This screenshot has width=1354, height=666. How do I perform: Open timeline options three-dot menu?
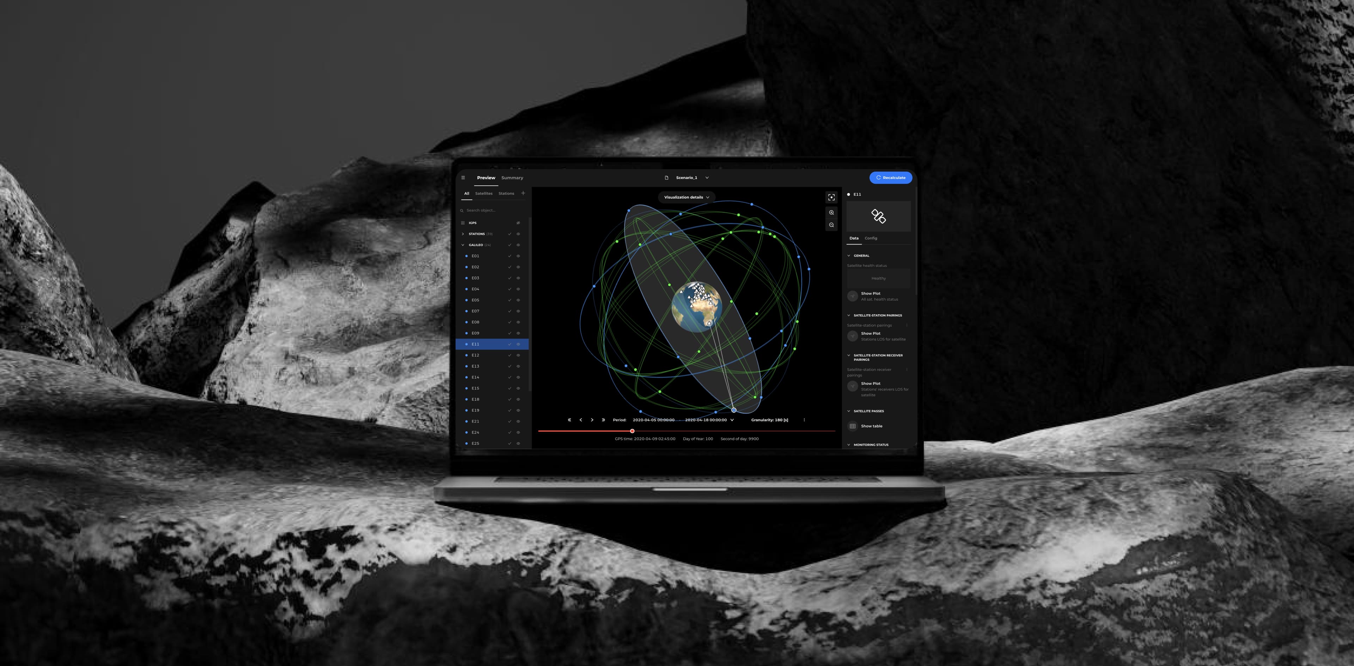804,420
